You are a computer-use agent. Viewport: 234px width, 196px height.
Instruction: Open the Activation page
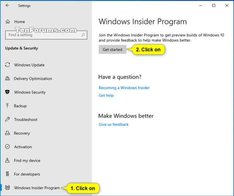(23, 147)
